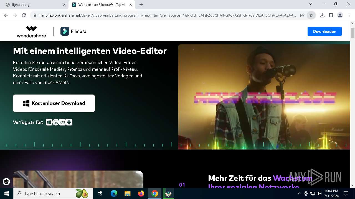This screenshot has height=199, width=355.
Task: Open the Windows Start menu
Action: click(x=7, y=193)
